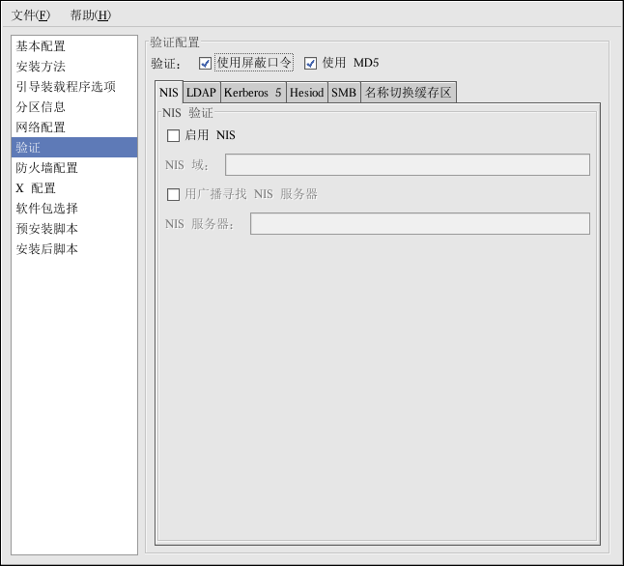624x566 pixels.
Task: Check 用广播寻找 NIS 服务器 option
Action: [174, 195]
